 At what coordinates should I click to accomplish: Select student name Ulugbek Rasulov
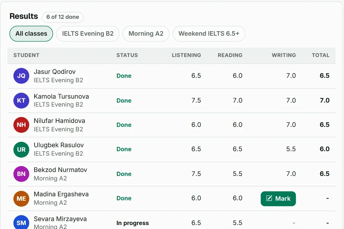point(59,145)
